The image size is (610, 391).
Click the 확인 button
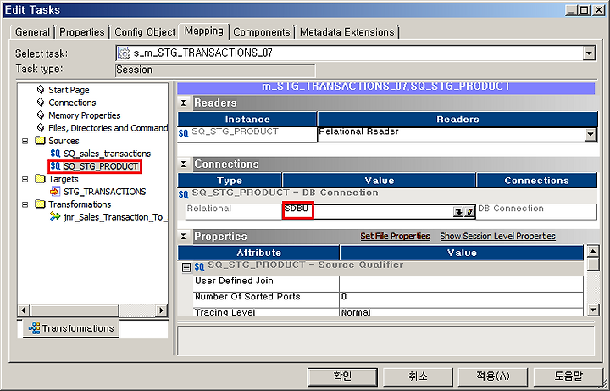pos(341,377)
